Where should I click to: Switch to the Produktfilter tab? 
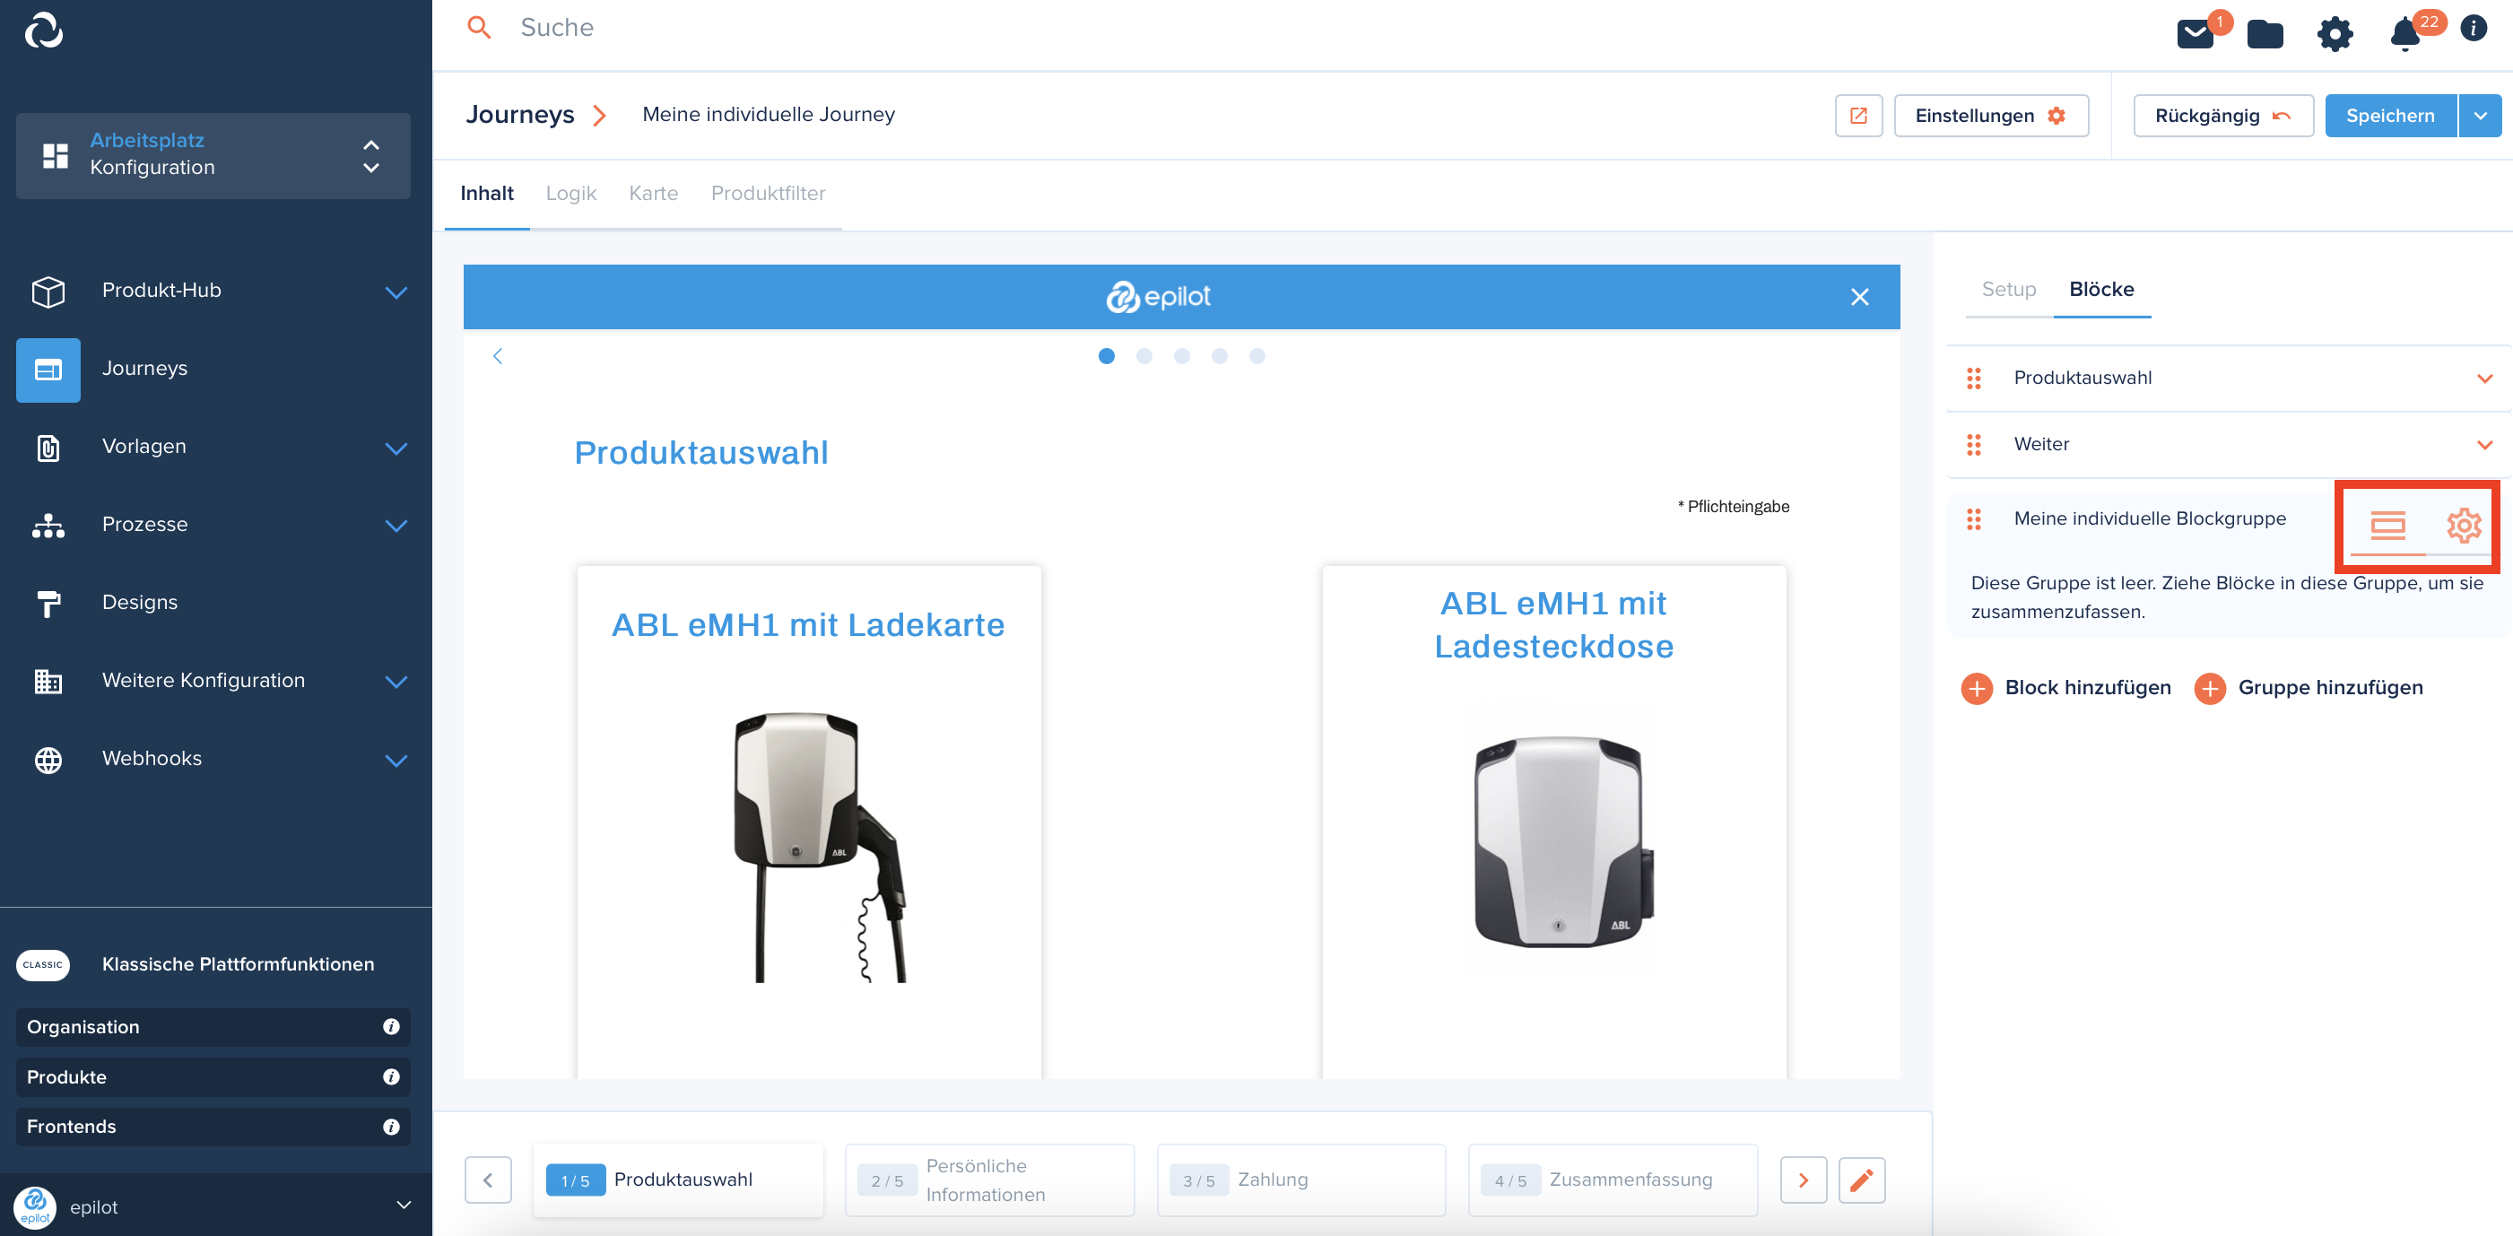pos(768,193)
